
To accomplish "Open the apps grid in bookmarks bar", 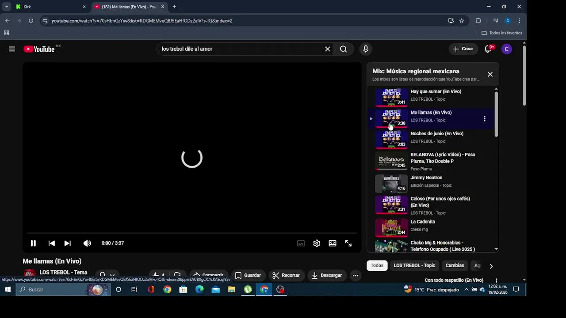I will [x=6, y=33].
